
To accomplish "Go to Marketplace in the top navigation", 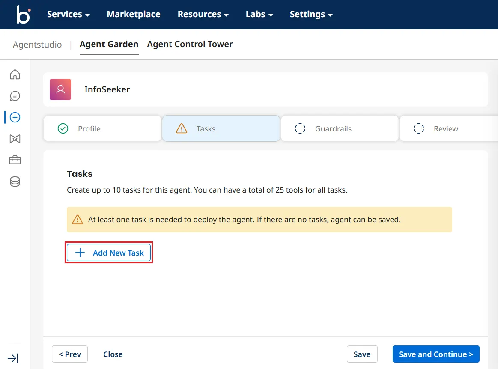I will pos(134,14).
